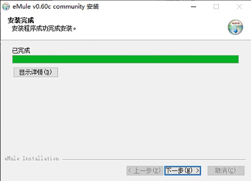Screen dimensions: 251x181
Task: Close the eMule installer window
Action: 239,7
